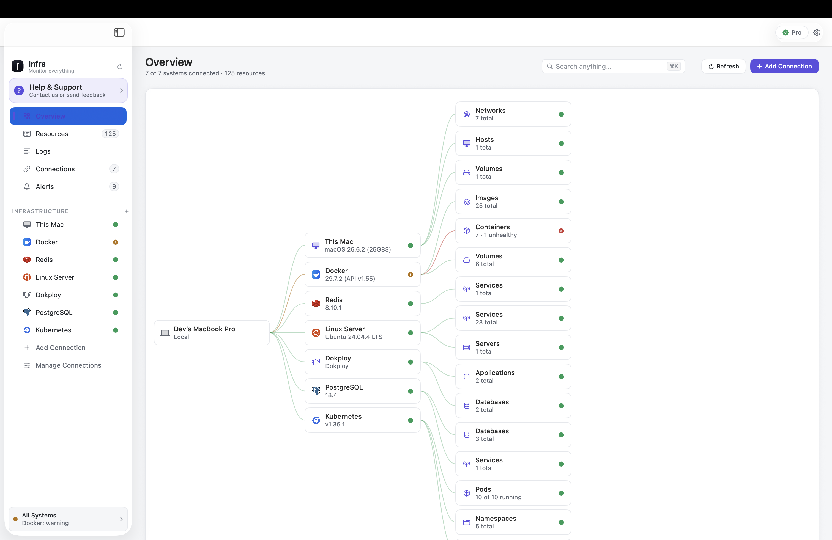832x540 pixels.
Task: Click the Networks globe icon
Action: tap(466, 114)
